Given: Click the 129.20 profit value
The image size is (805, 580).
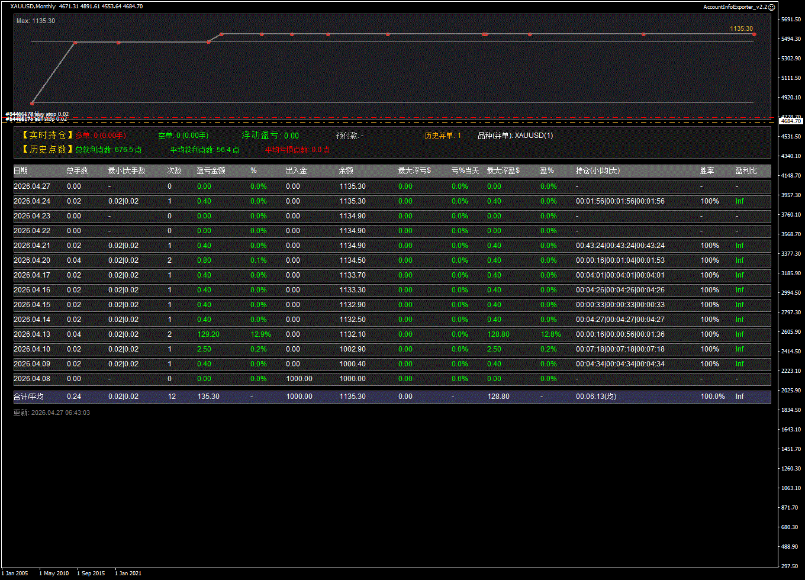Looking at the screenshot, I should [x=208, y=334].
